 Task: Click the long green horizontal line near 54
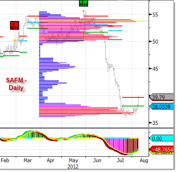94,21
